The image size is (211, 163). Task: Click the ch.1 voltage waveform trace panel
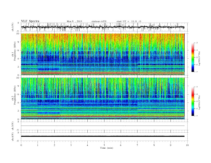click(x=104, y=27)
